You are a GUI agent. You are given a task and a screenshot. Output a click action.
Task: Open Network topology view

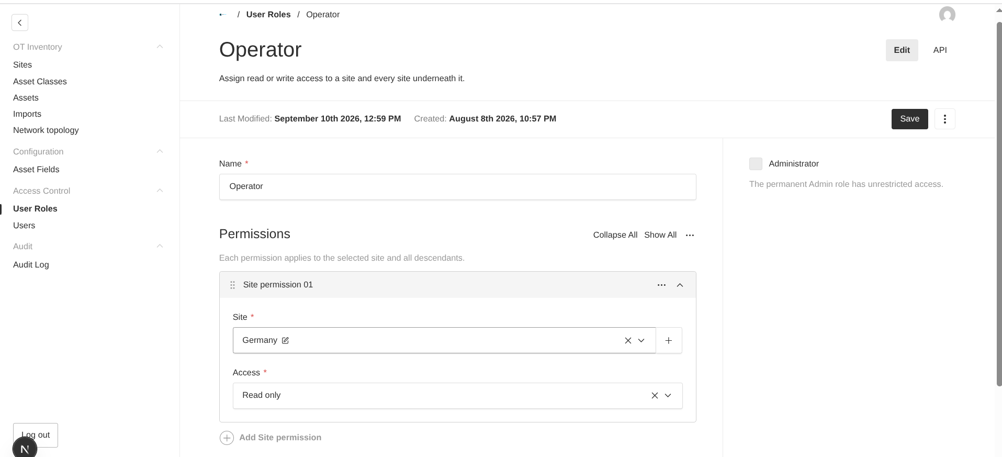tap(46, 130)
